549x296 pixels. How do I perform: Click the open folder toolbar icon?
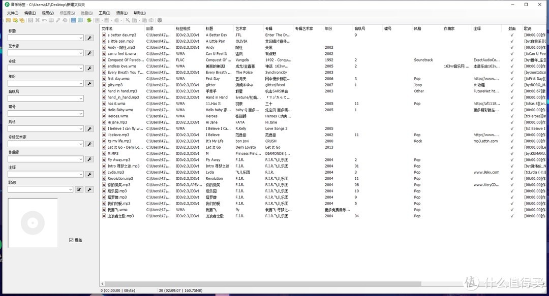tap(8, 20)
